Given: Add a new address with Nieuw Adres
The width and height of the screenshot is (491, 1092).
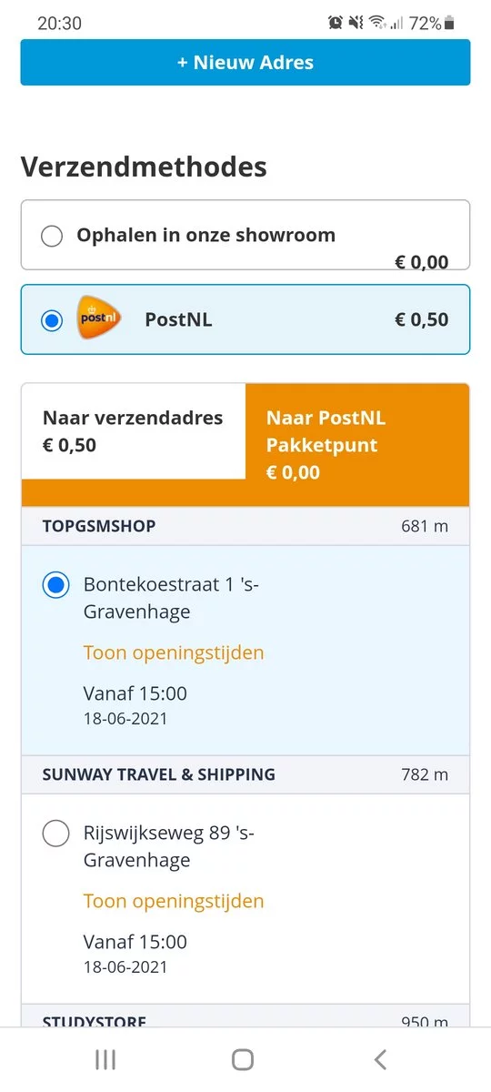Looking at the screenshot, I should pyautogui.click(x=245, y=63).
